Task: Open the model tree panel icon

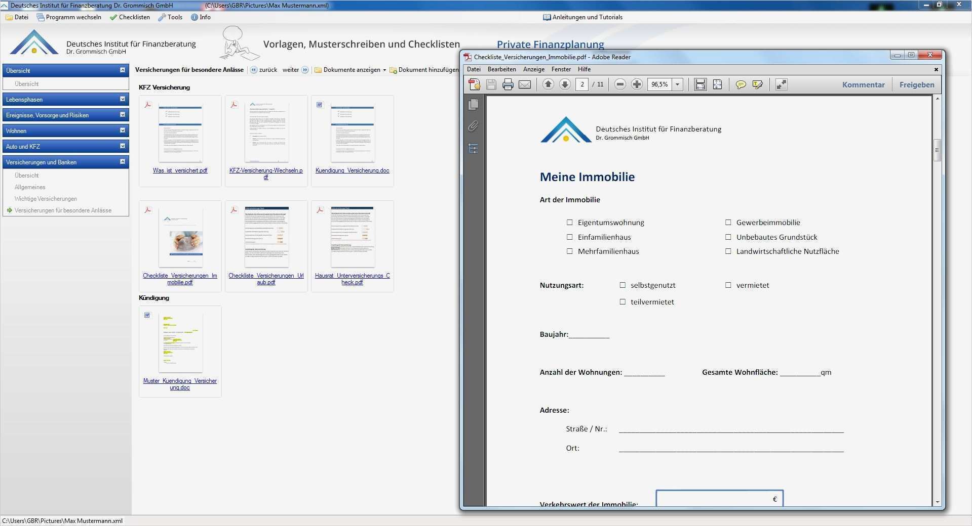Action: pyautogui.click(x=473, y=148)
